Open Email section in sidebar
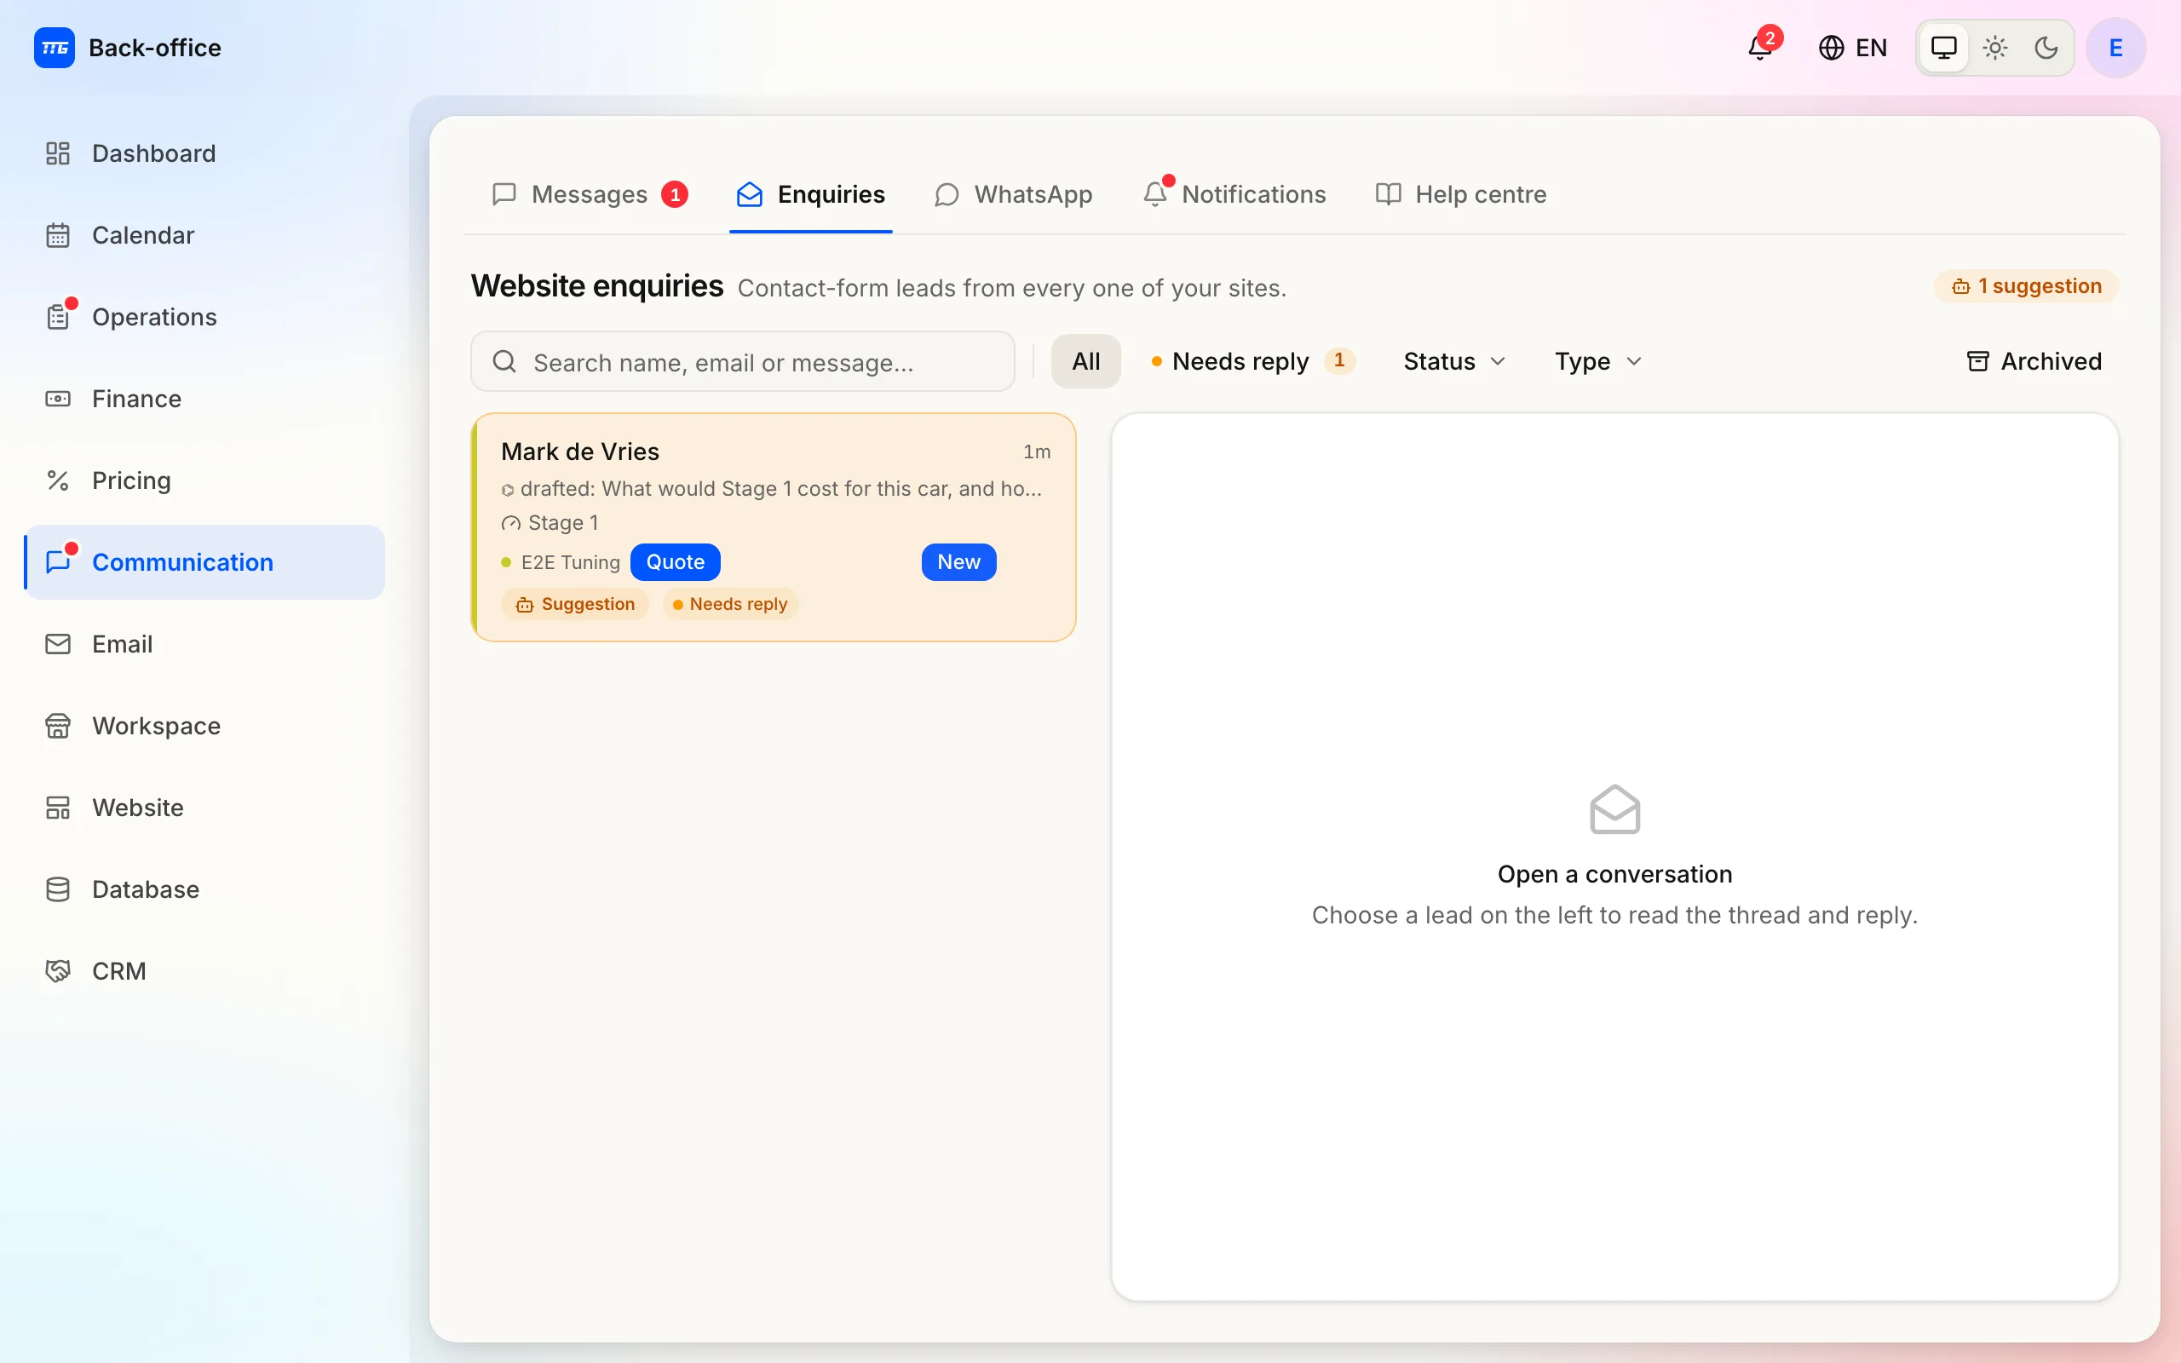Image resolution: width=2181 pixels, height=1363 pixels. click(x=205, y=644)
